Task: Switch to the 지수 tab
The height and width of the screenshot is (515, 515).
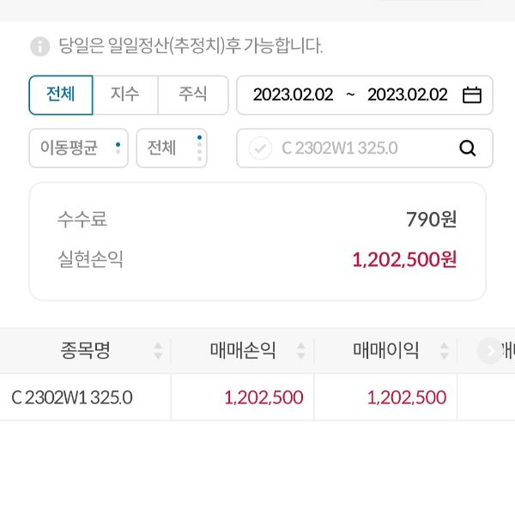Action: (124, 94)
